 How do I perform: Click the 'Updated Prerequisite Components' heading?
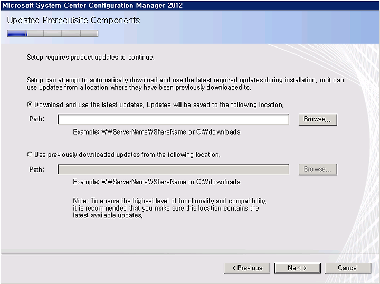pyautogui.click(x=73, y=21)
